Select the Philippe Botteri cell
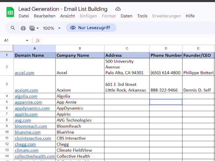The height and width of the screenshot is (161, 215). tap(198, 67)
